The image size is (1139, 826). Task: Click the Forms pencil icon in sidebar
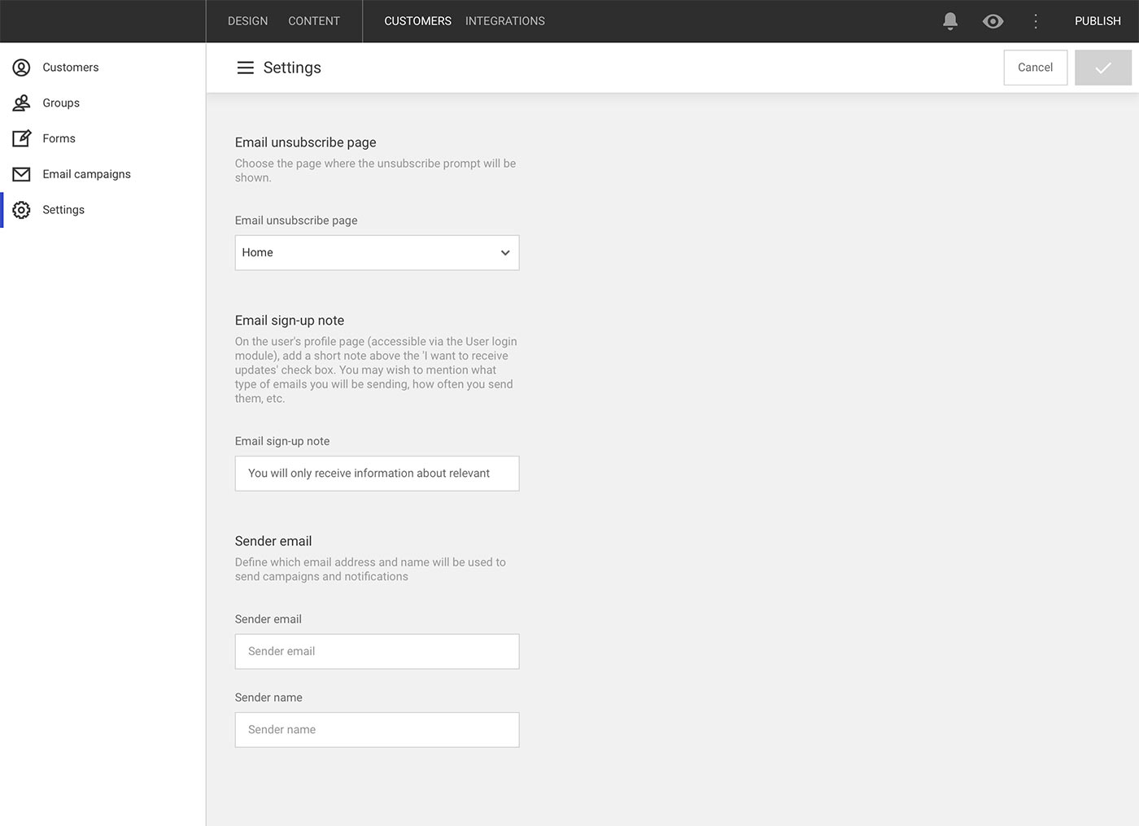point(22,138)
